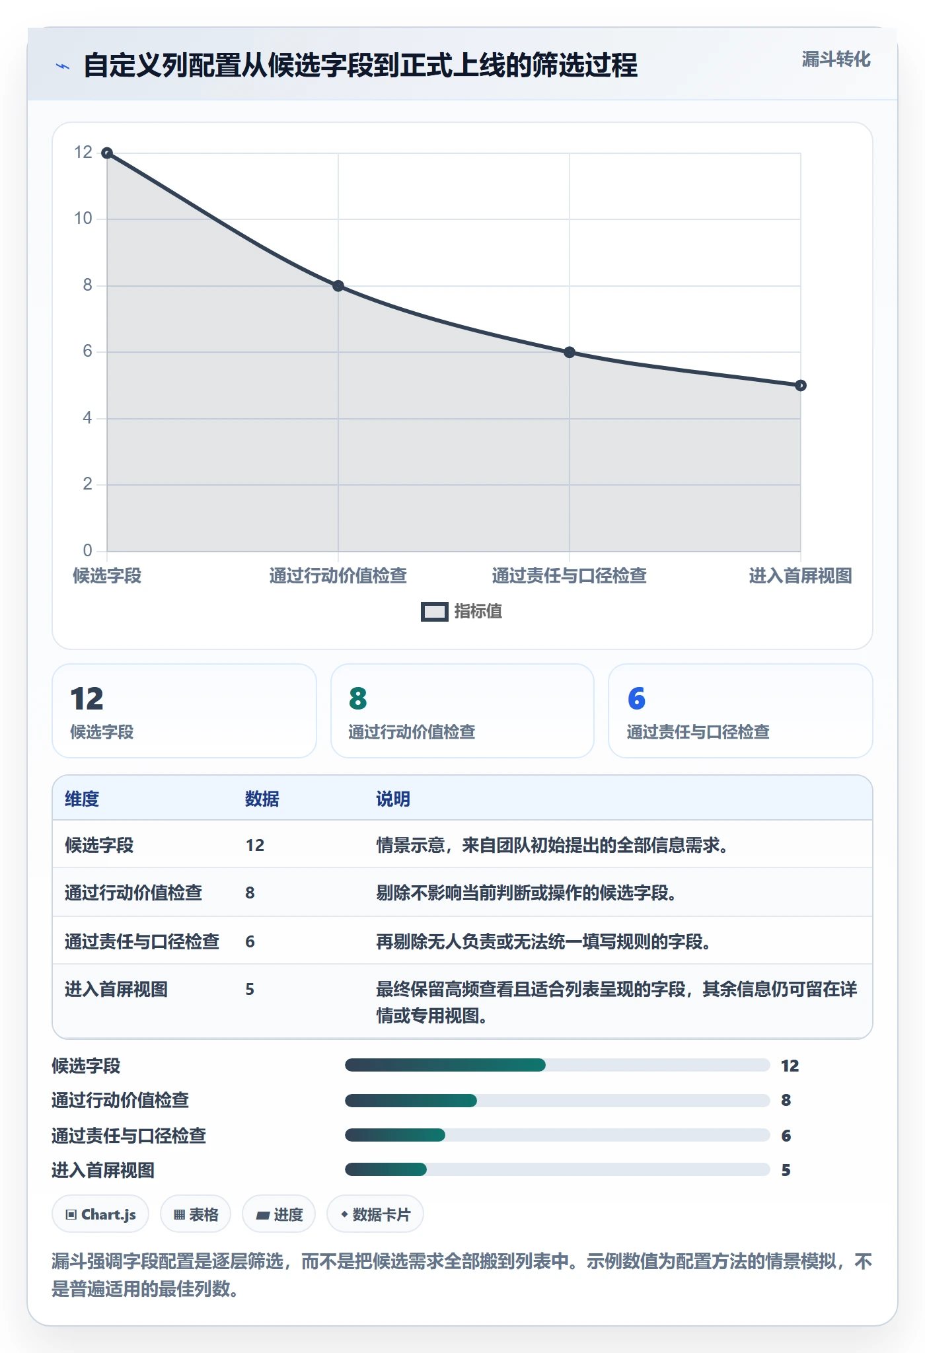Click the diamond icon in the 数据卡片 chip
Viewport: 925px width, 1353px height.
[344, 1214]
